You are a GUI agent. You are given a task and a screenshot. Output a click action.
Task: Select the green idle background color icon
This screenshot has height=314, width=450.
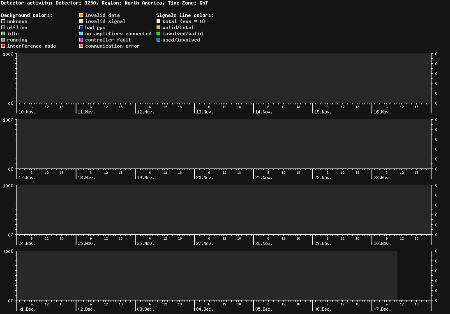3,34
